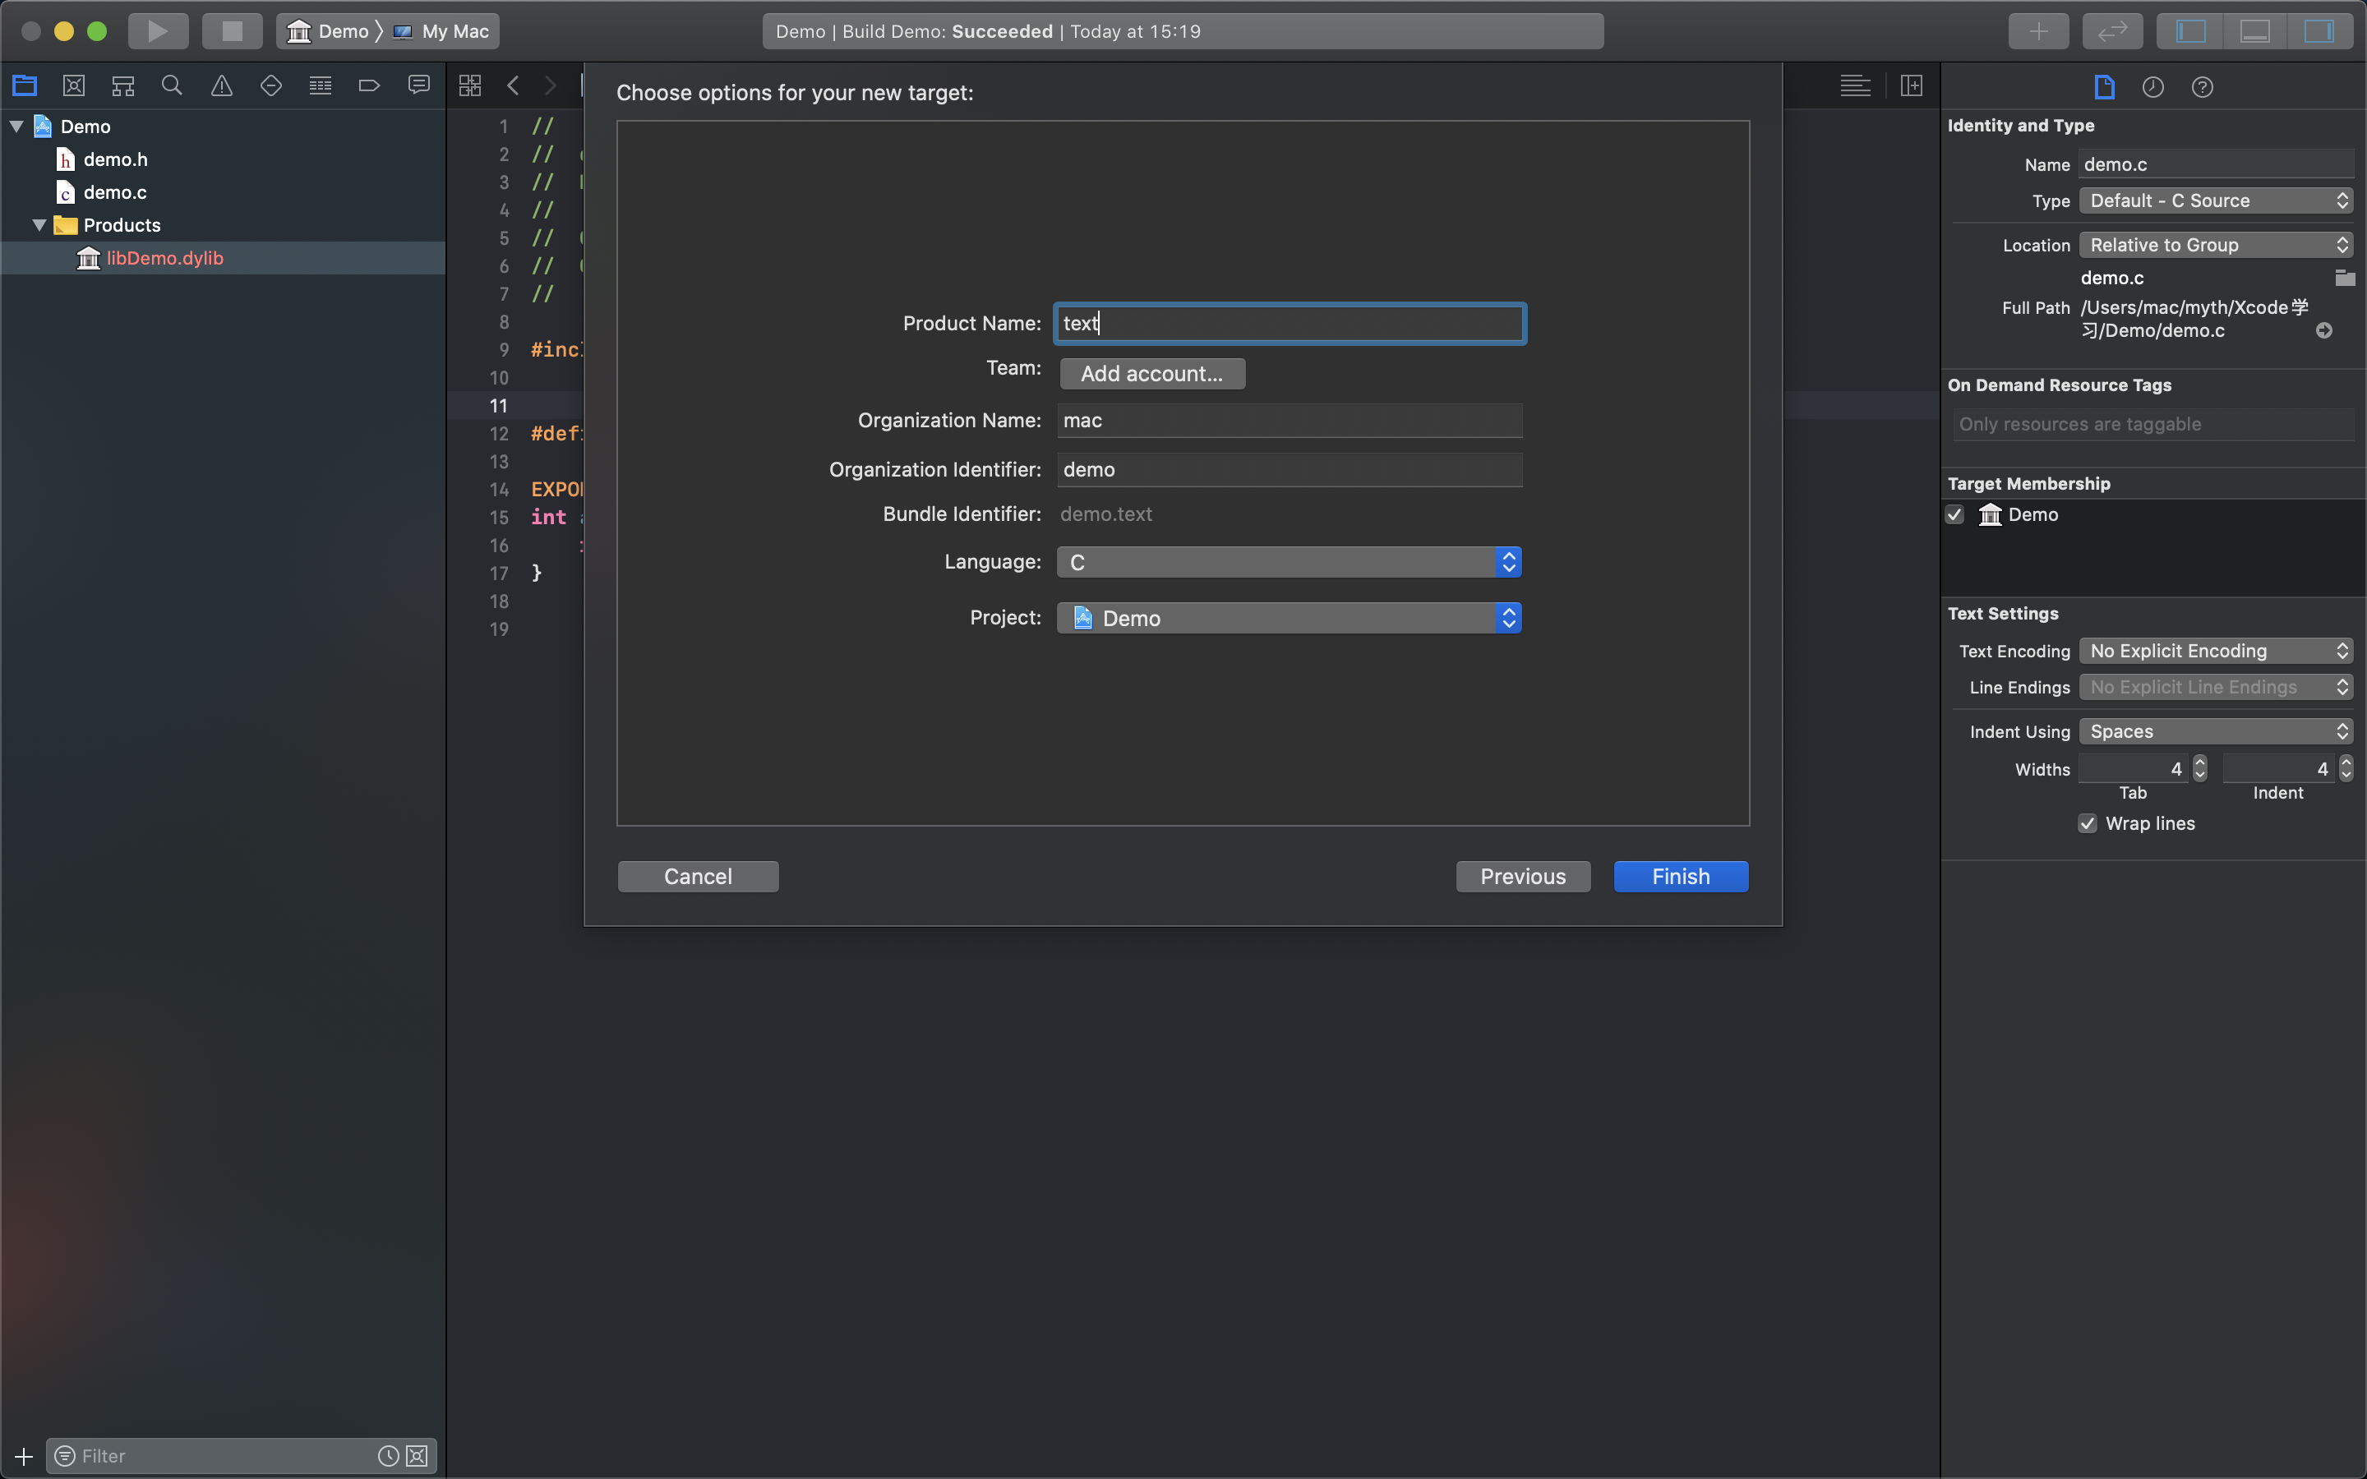Show the Quick Help inspector icon
The width and height of the screenshot is (2367, 1479).
tap(2202, 87)
